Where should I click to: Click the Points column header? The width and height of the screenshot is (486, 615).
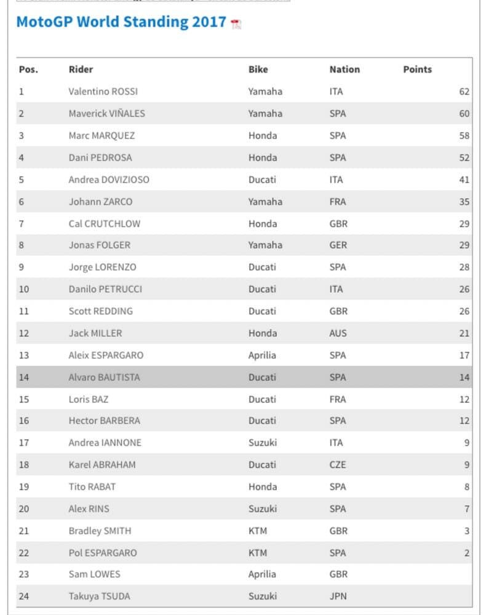417,69
